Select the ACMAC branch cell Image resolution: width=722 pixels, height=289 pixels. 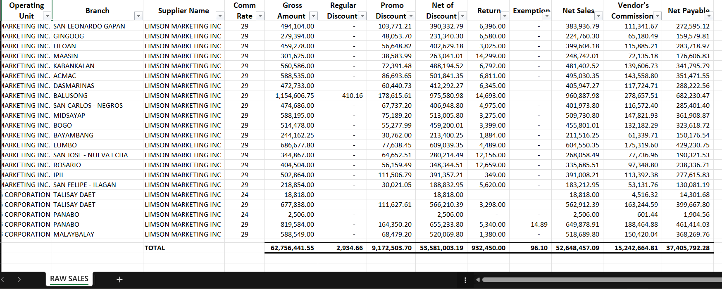click(98, 76)
